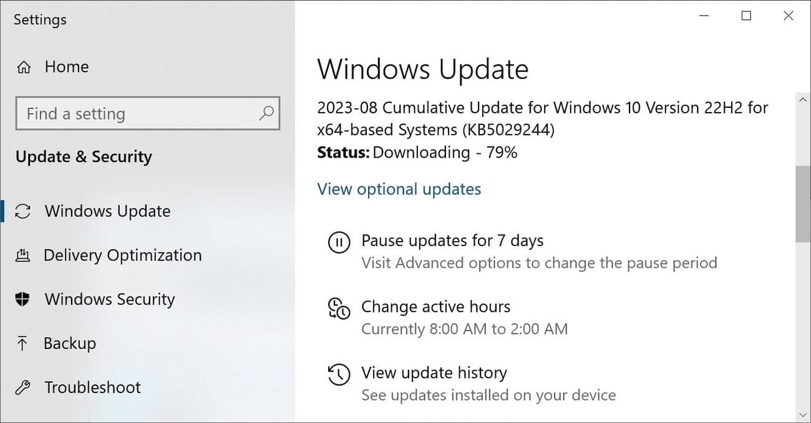
Task: Switch to Windows Security settings page
Action: coord(109,300)
